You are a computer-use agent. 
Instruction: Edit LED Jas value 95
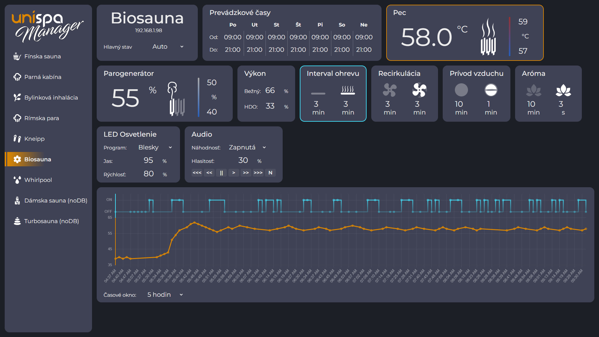point(148,160)
